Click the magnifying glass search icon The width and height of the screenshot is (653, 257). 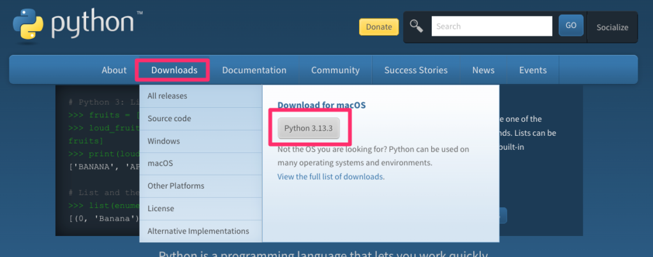[416, 26]
